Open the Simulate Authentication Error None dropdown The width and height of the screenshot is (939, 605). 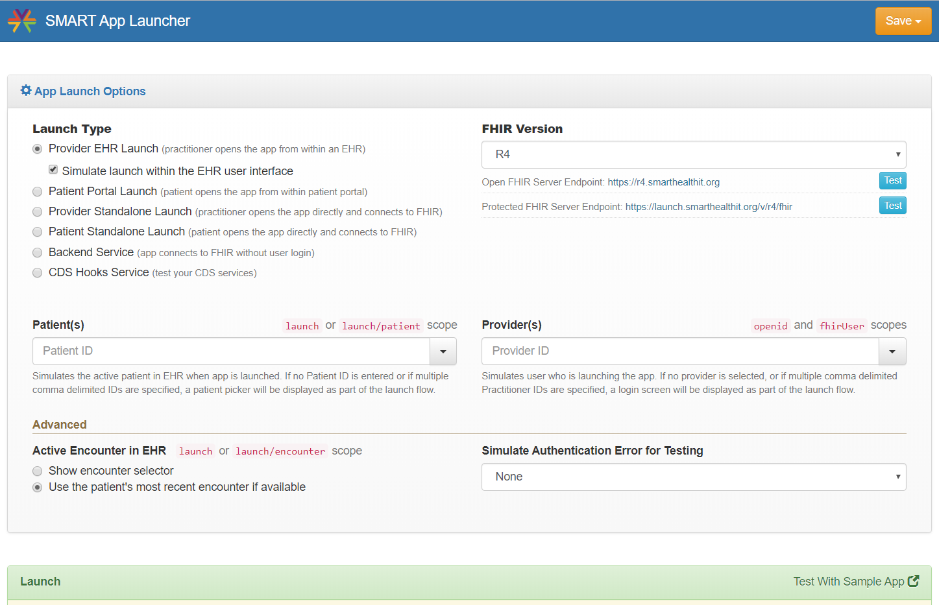pyautogui.click(x=694, y=477)
